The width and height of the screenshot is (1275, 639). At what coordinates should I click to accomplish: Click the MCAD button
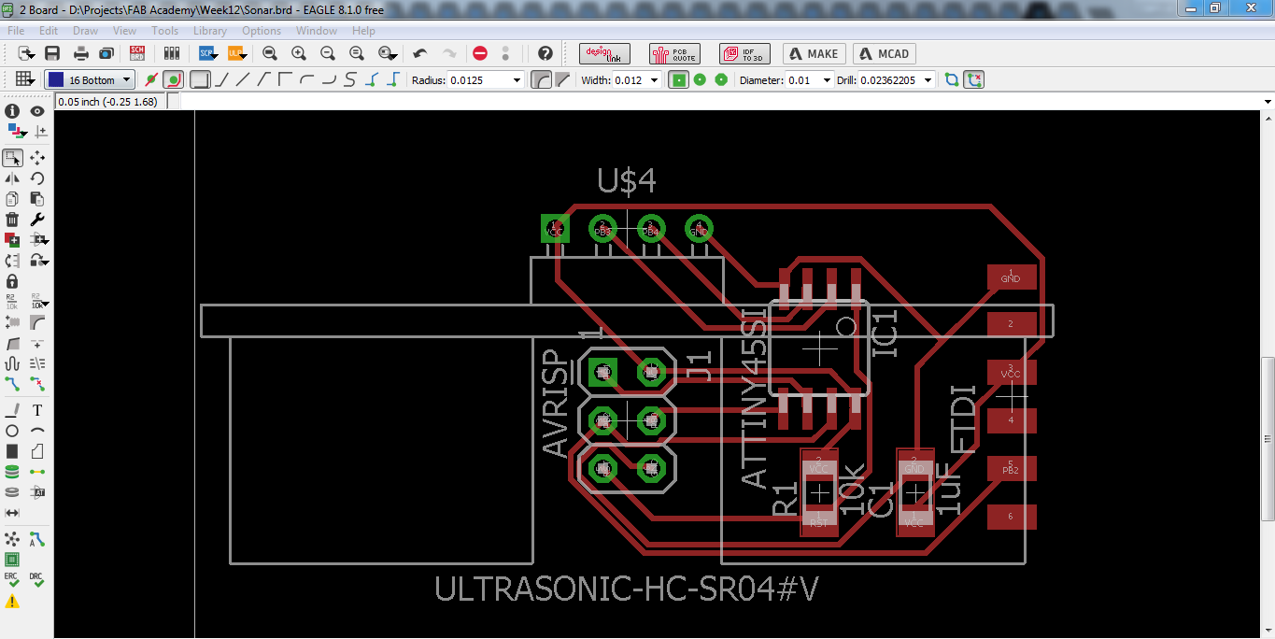[885, 53]
